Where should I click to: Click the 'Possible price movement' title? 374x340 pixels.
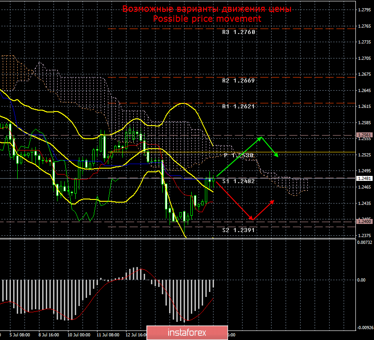click(207, 19)
